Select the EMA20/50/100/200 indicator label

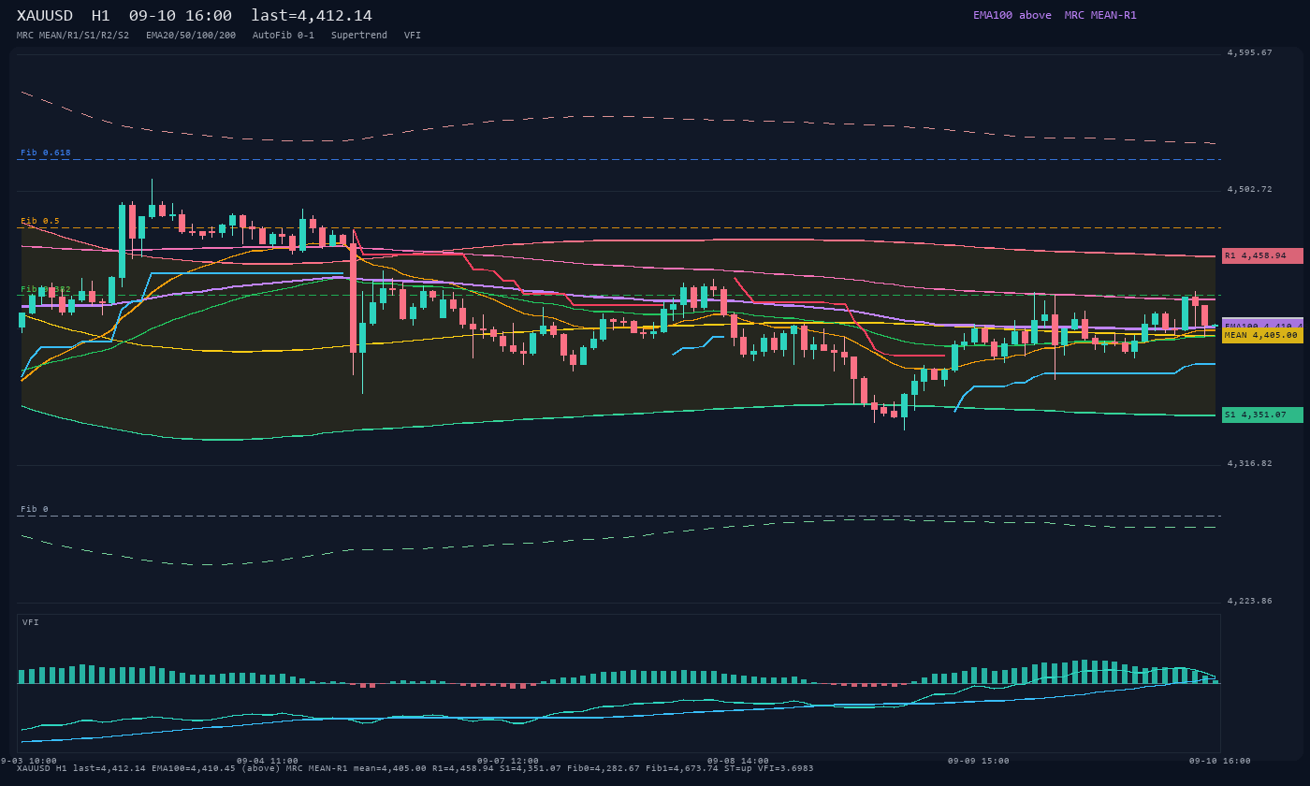[191, 36]
